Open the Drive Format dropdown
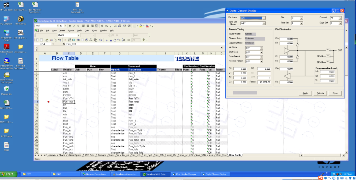 [x=261, y=57]
